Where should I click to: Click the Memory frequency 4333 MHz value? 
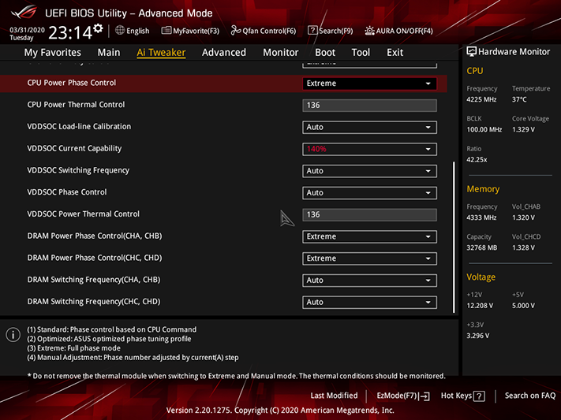[x=481, y=217]
